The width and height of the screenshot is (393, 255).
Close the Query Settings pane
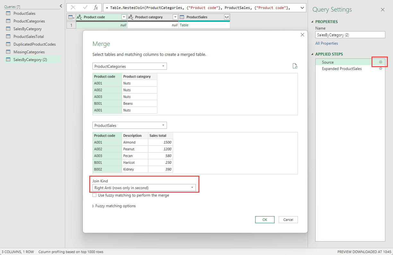[382, 10]
